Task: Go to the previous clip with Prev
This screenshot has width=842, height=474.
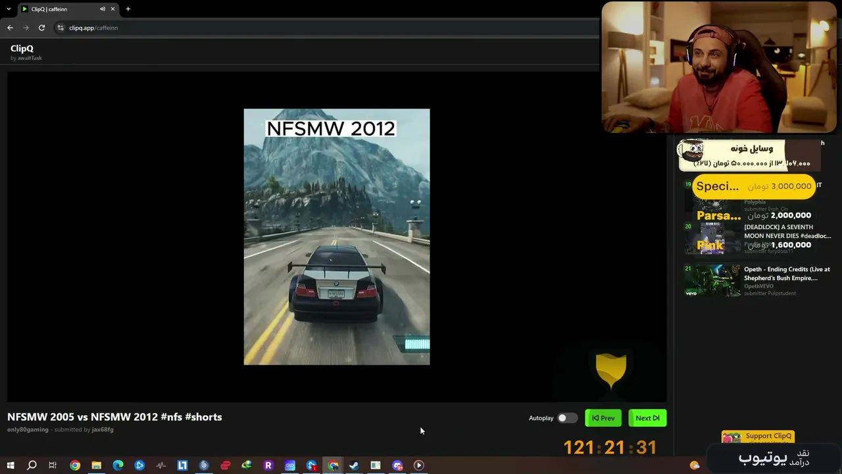Action: tap(603, 418)
